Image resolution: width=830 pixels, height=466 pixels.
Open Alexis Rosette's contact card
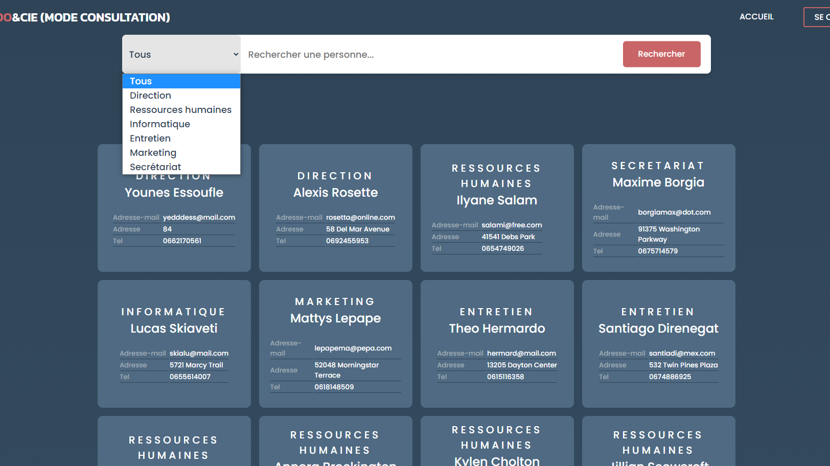click(335, 207)
